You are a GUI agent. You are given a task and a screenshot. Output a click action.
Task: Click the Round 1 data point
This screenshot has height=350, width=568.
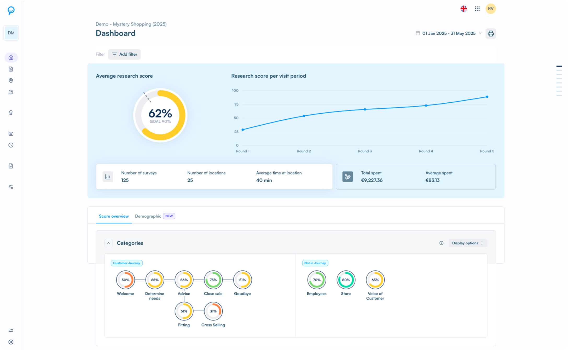243,130
